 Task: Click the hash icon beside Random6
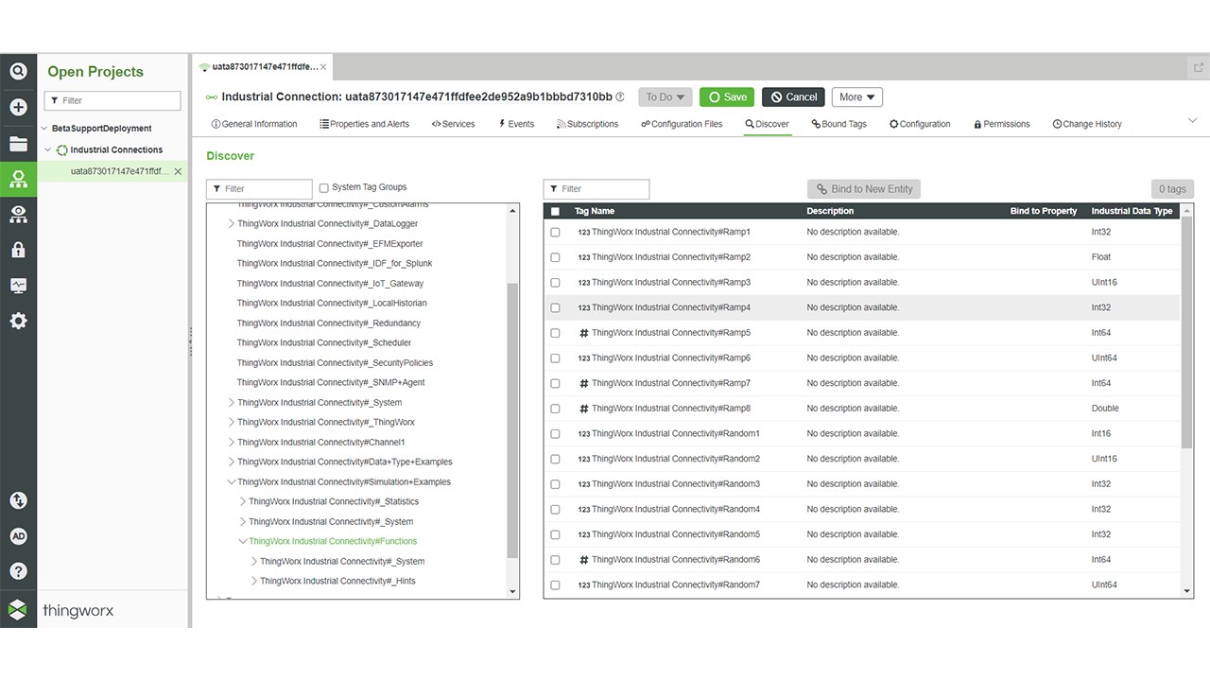584,560
